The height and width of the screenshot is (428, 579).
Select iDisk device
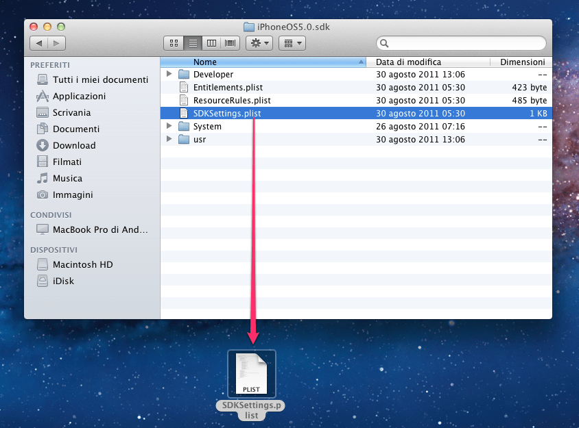[x=56, y=281]
